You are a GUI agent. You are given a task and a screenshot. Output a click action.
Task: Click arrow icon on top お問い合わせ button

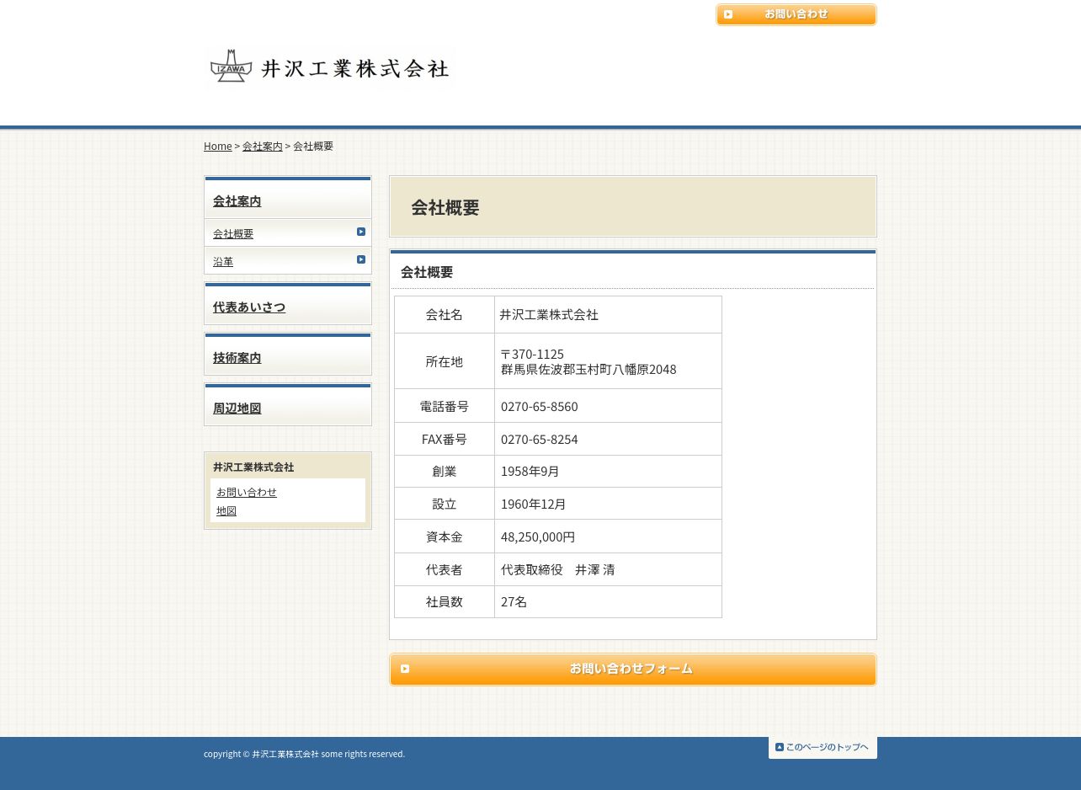coord(728,14)
